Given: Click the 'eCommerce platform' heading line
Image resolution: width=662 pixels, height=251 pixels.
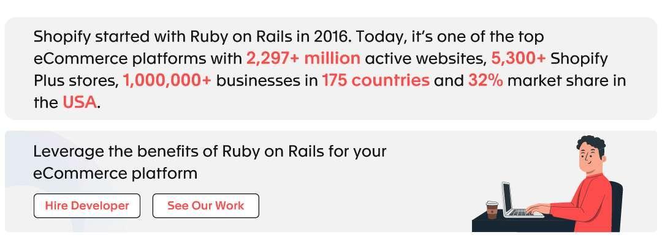Looking at the screenshot, I should (x=115, y=173).
